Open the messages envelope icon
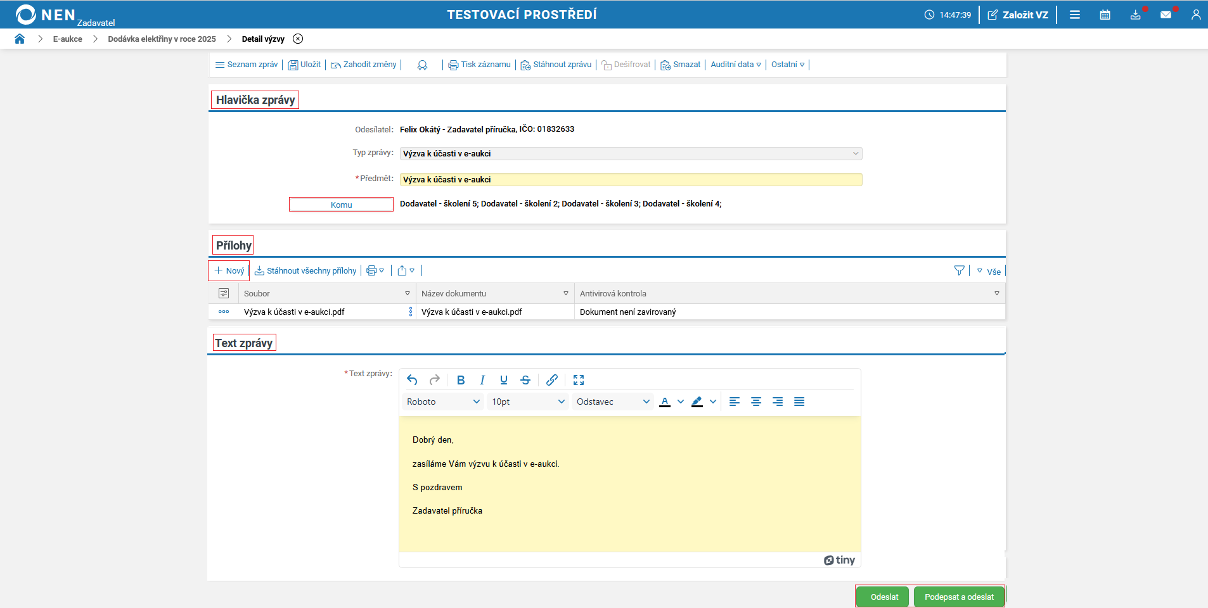1208x608 pixels. click(1166, 15)
